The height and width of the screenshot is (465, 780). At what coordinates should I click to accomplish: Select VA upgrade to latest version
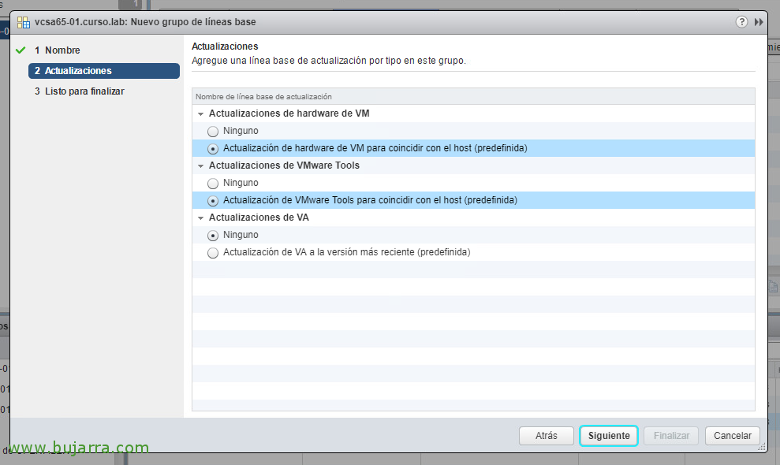(x=213, y=253)
